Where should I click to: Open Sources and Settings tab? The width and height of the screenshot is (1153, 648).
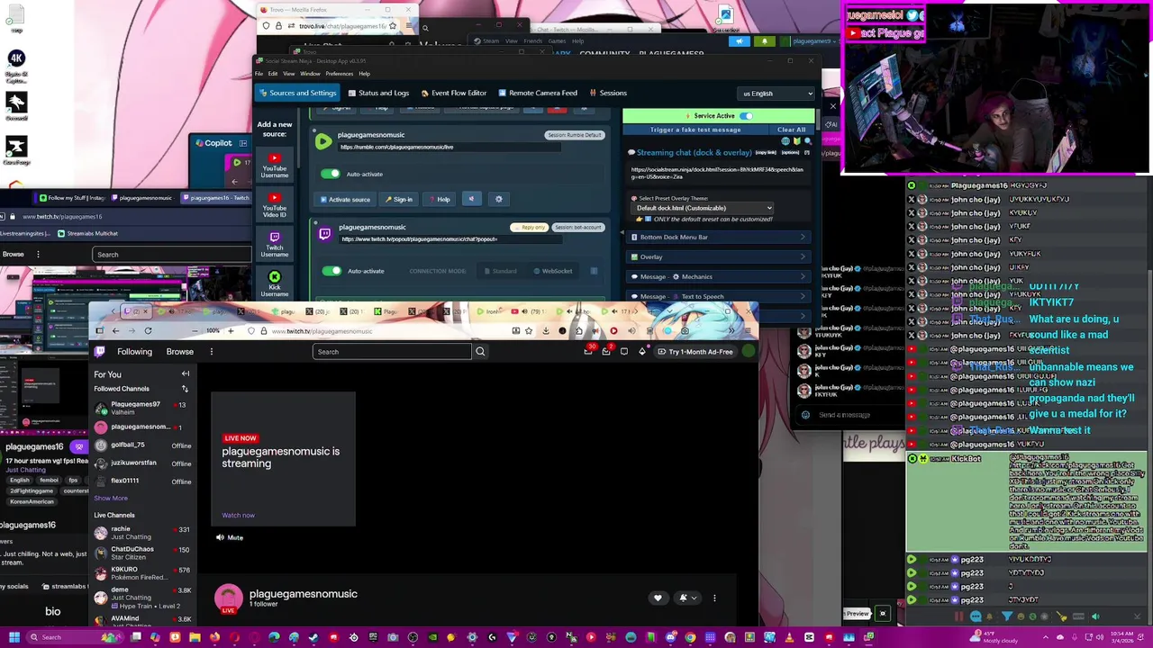(x=297, y=93)
